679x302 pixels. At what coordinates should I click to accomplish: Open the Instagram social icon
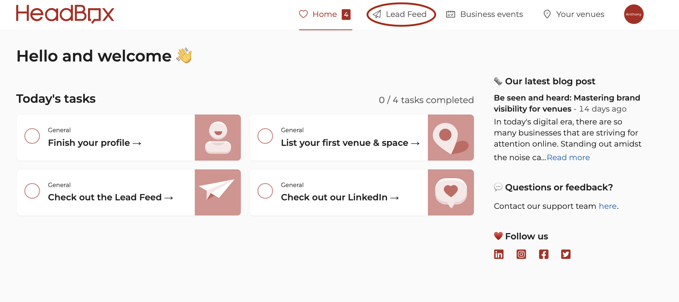pyautogui.click(x=521, y=254)
